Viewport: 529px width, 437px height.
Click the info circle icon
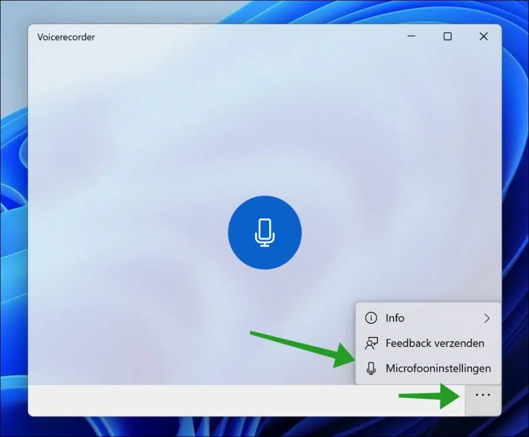(x=371, y=318)
